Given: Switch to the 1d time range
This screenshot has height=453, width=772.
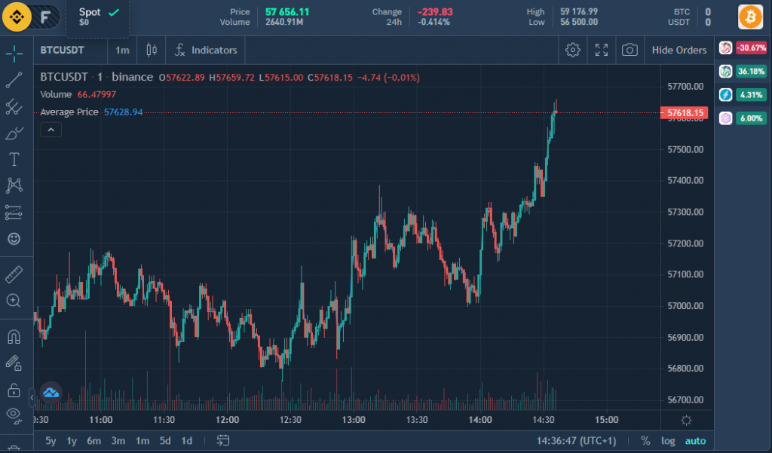Looking at the screenshot, I should point(186,440).
